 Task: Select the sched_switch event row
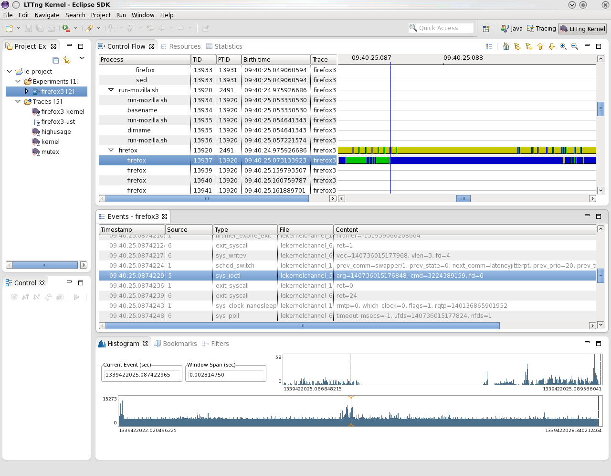point(348,265)
